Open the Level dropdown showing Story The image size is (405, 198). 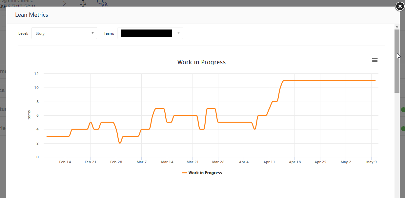[64, 33]
